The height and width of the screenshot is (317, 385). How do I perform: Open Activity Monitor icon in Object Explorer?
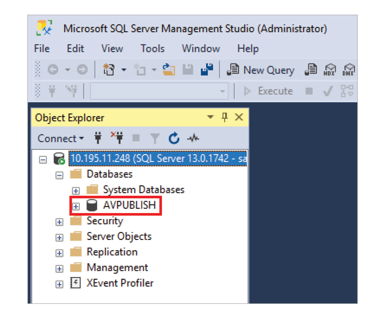(193, 139)
